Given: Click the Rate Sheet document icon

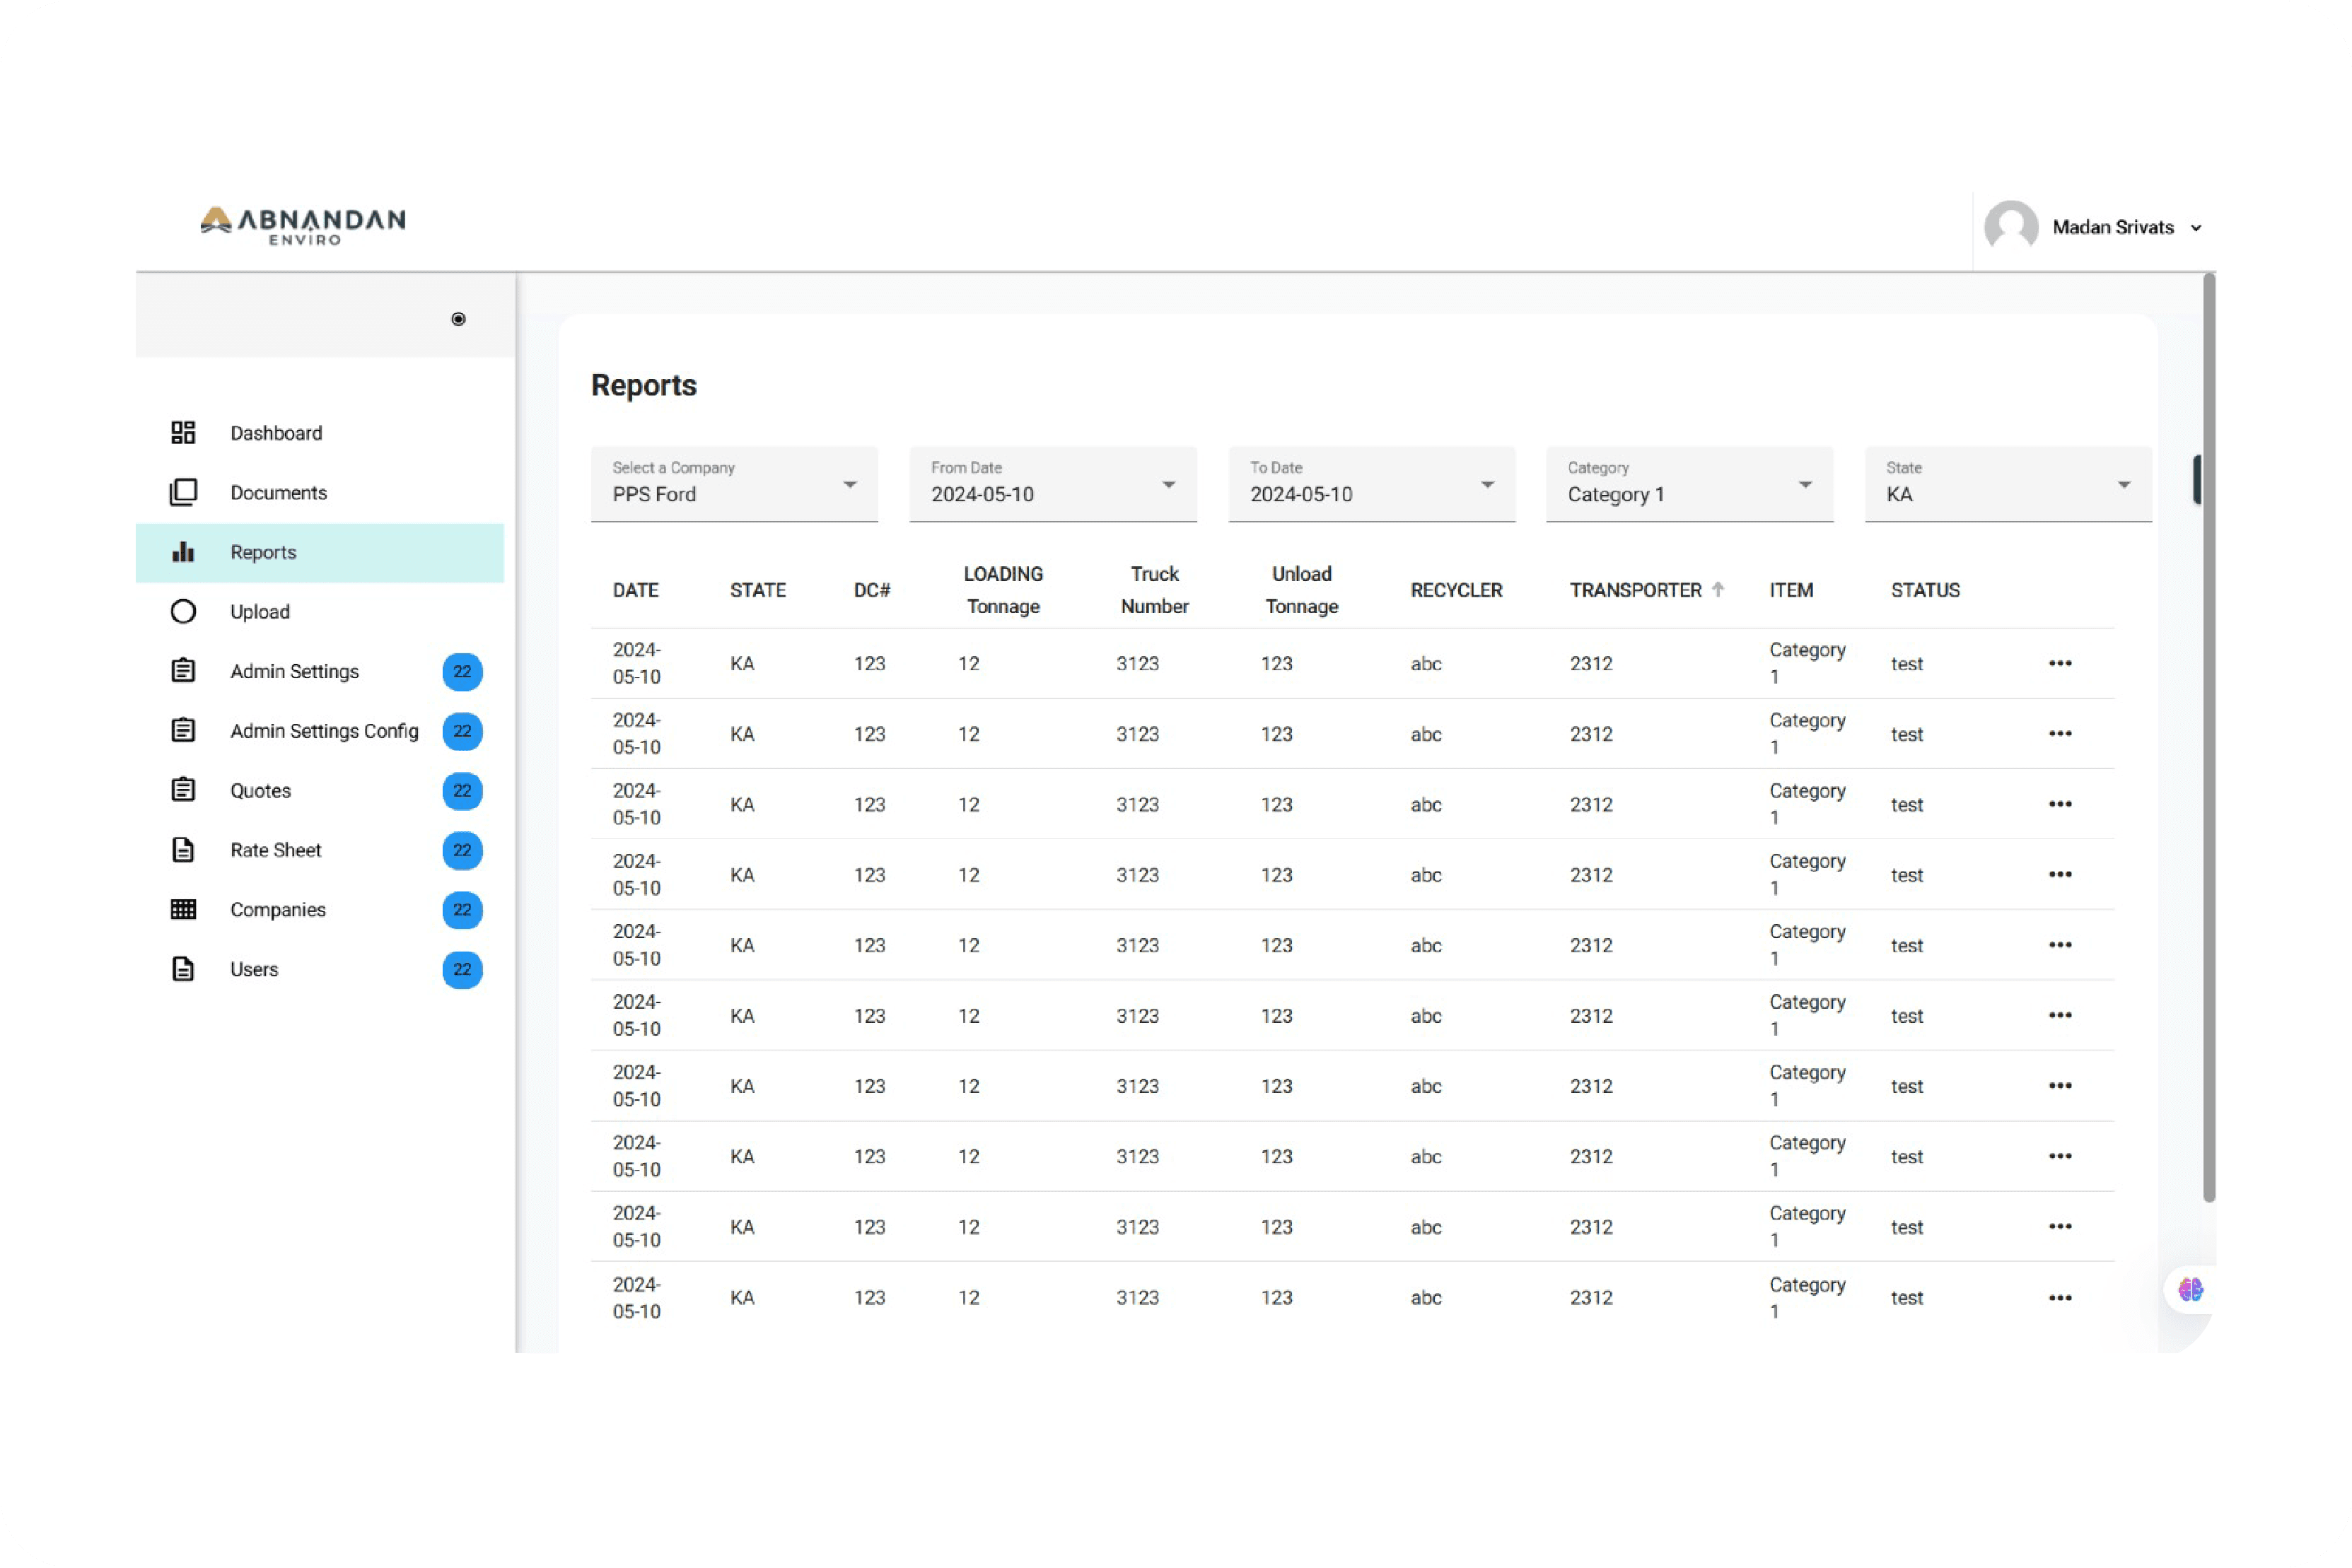Looking at the screenshot, I should [183, 850].
